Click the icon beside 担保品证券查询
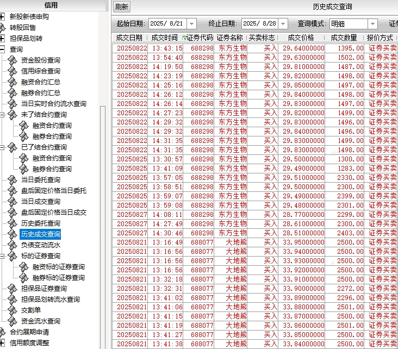 12,289
